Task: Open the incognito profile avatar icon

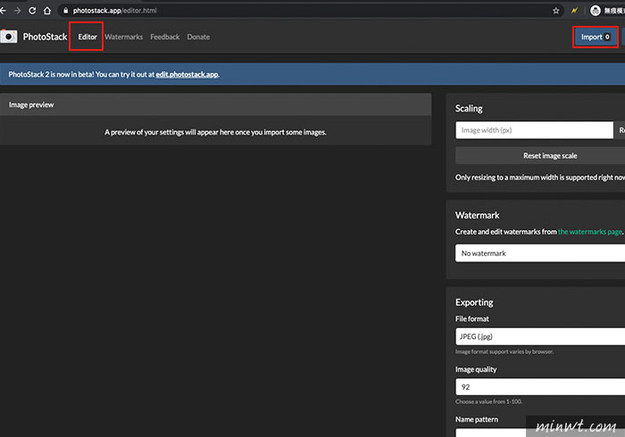Action: (x=596, y=11)
